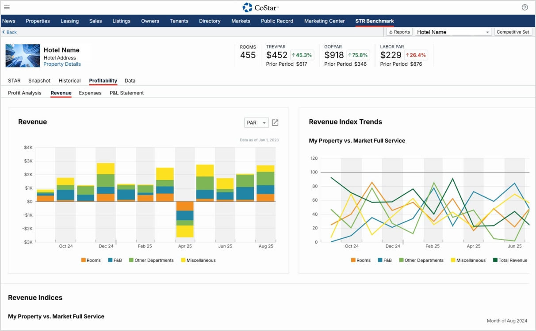This screenshot has height=331, width=536.
Task: Click the help question mark icon
Action: (x=525, y=8)
